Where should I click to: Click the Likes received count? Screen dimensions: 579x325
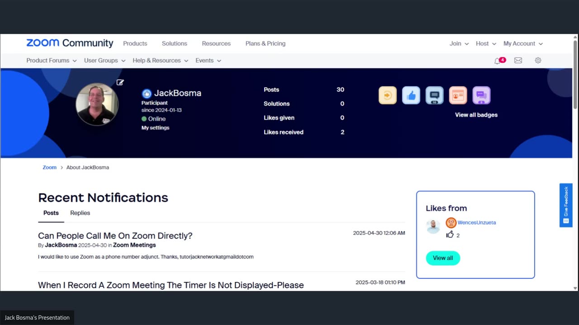point(342,132)
